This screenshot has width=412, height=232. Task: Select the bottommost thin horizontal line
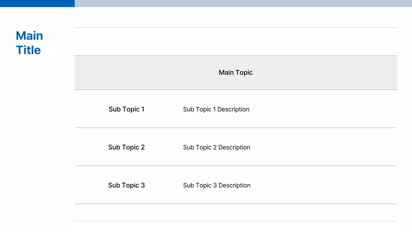[x=236, y=221]
